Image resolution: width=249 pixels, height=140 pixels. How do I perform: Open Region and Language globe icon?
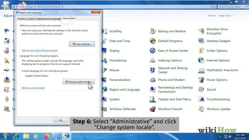[x=105, y=89]
